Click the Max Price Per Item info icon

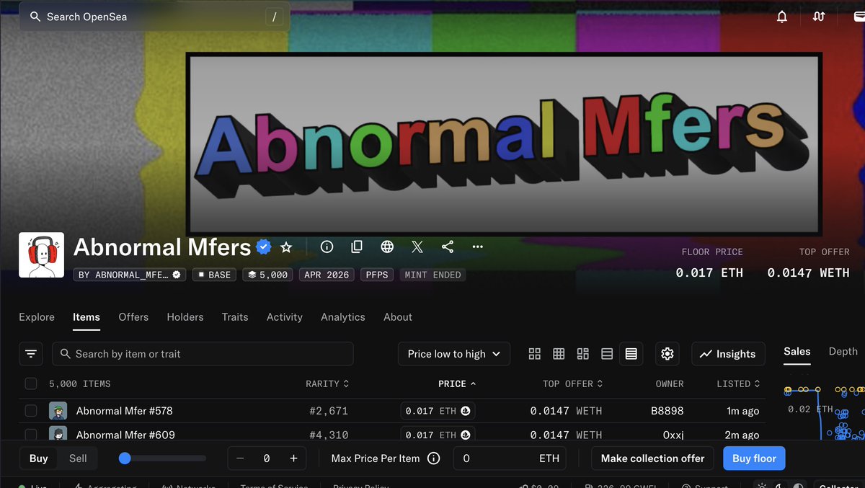[434, 458]
